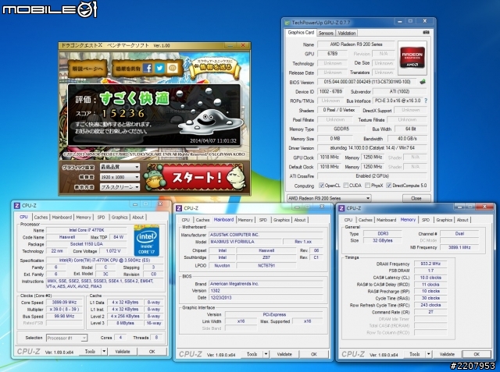Image resolution: width=500 pixels, height=372 pixels.
Task: Open SPD tab in CPU-Z Mainboard window
Action: (x=263, y=220)
